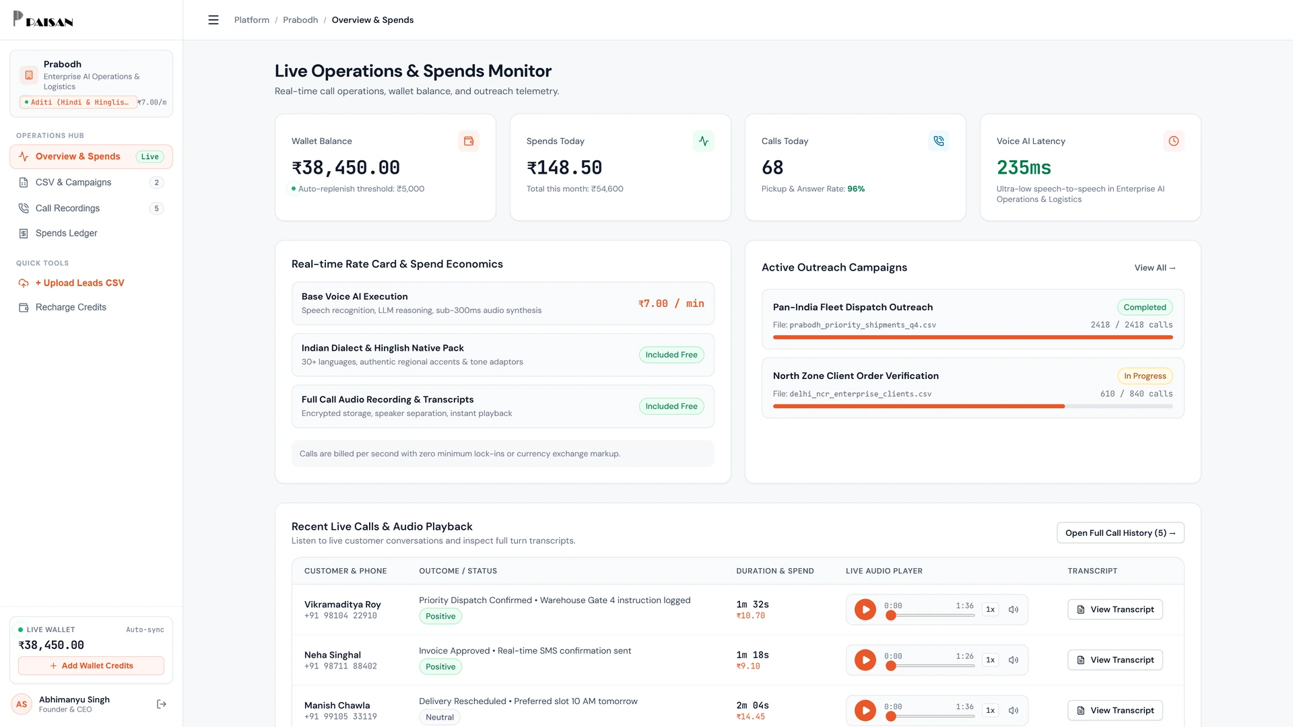The width and height of the screenshot is (1293, 727).
Task: Open Recharge Credits quick tool
Action: coord(91,308)
